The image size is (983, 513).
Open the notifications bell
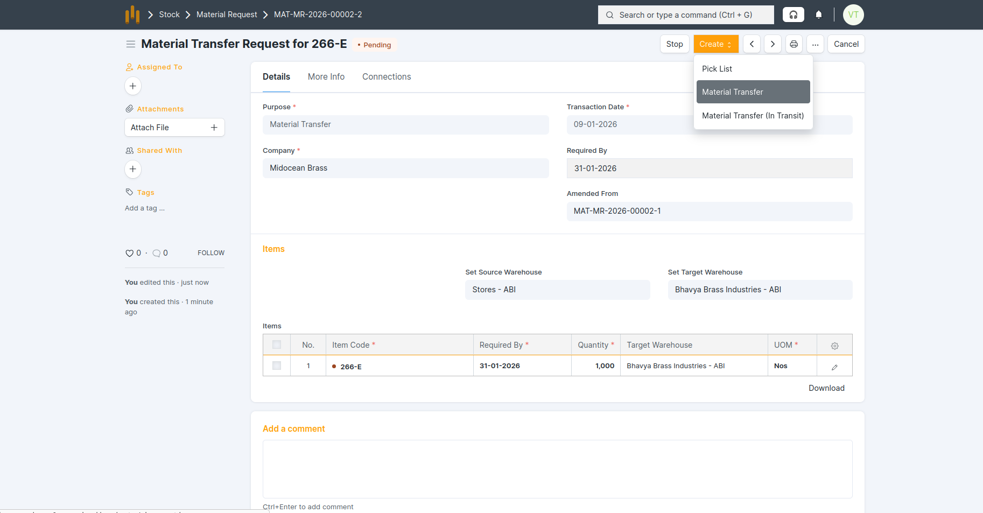pos(818,15)
